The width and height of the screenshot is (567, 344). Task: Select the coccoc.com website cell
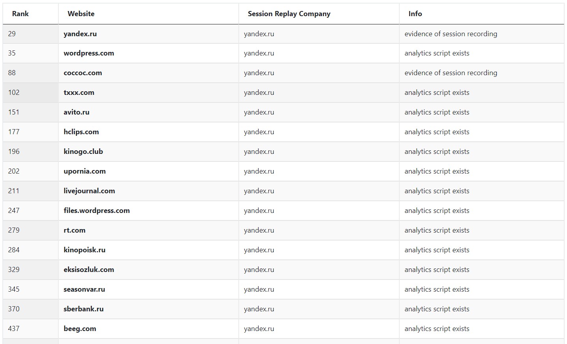[x=83, y=73]
